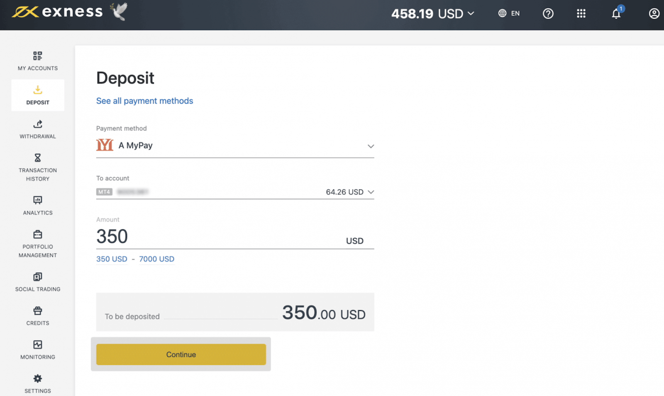Go to MY ACCOUNTS menu label
This screenshot has width=664, height=396.
click(38, 68)
